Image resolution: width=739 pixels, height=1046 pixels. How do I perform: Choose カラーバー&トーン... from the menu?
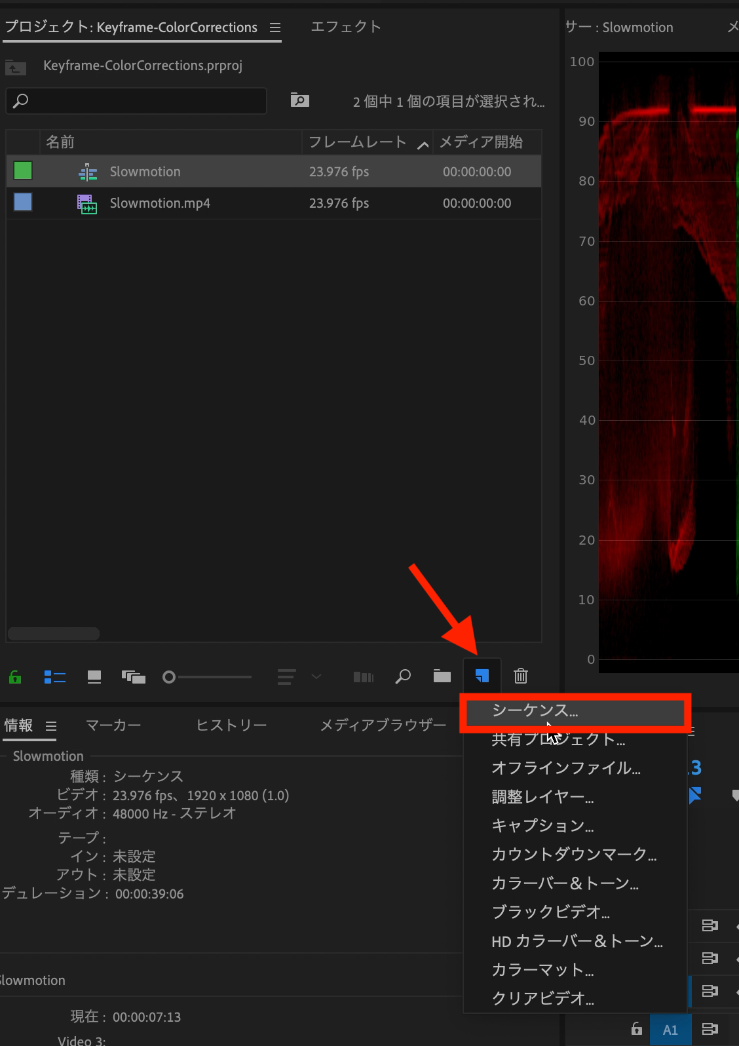pyautogui.click(x=574, y=883)
